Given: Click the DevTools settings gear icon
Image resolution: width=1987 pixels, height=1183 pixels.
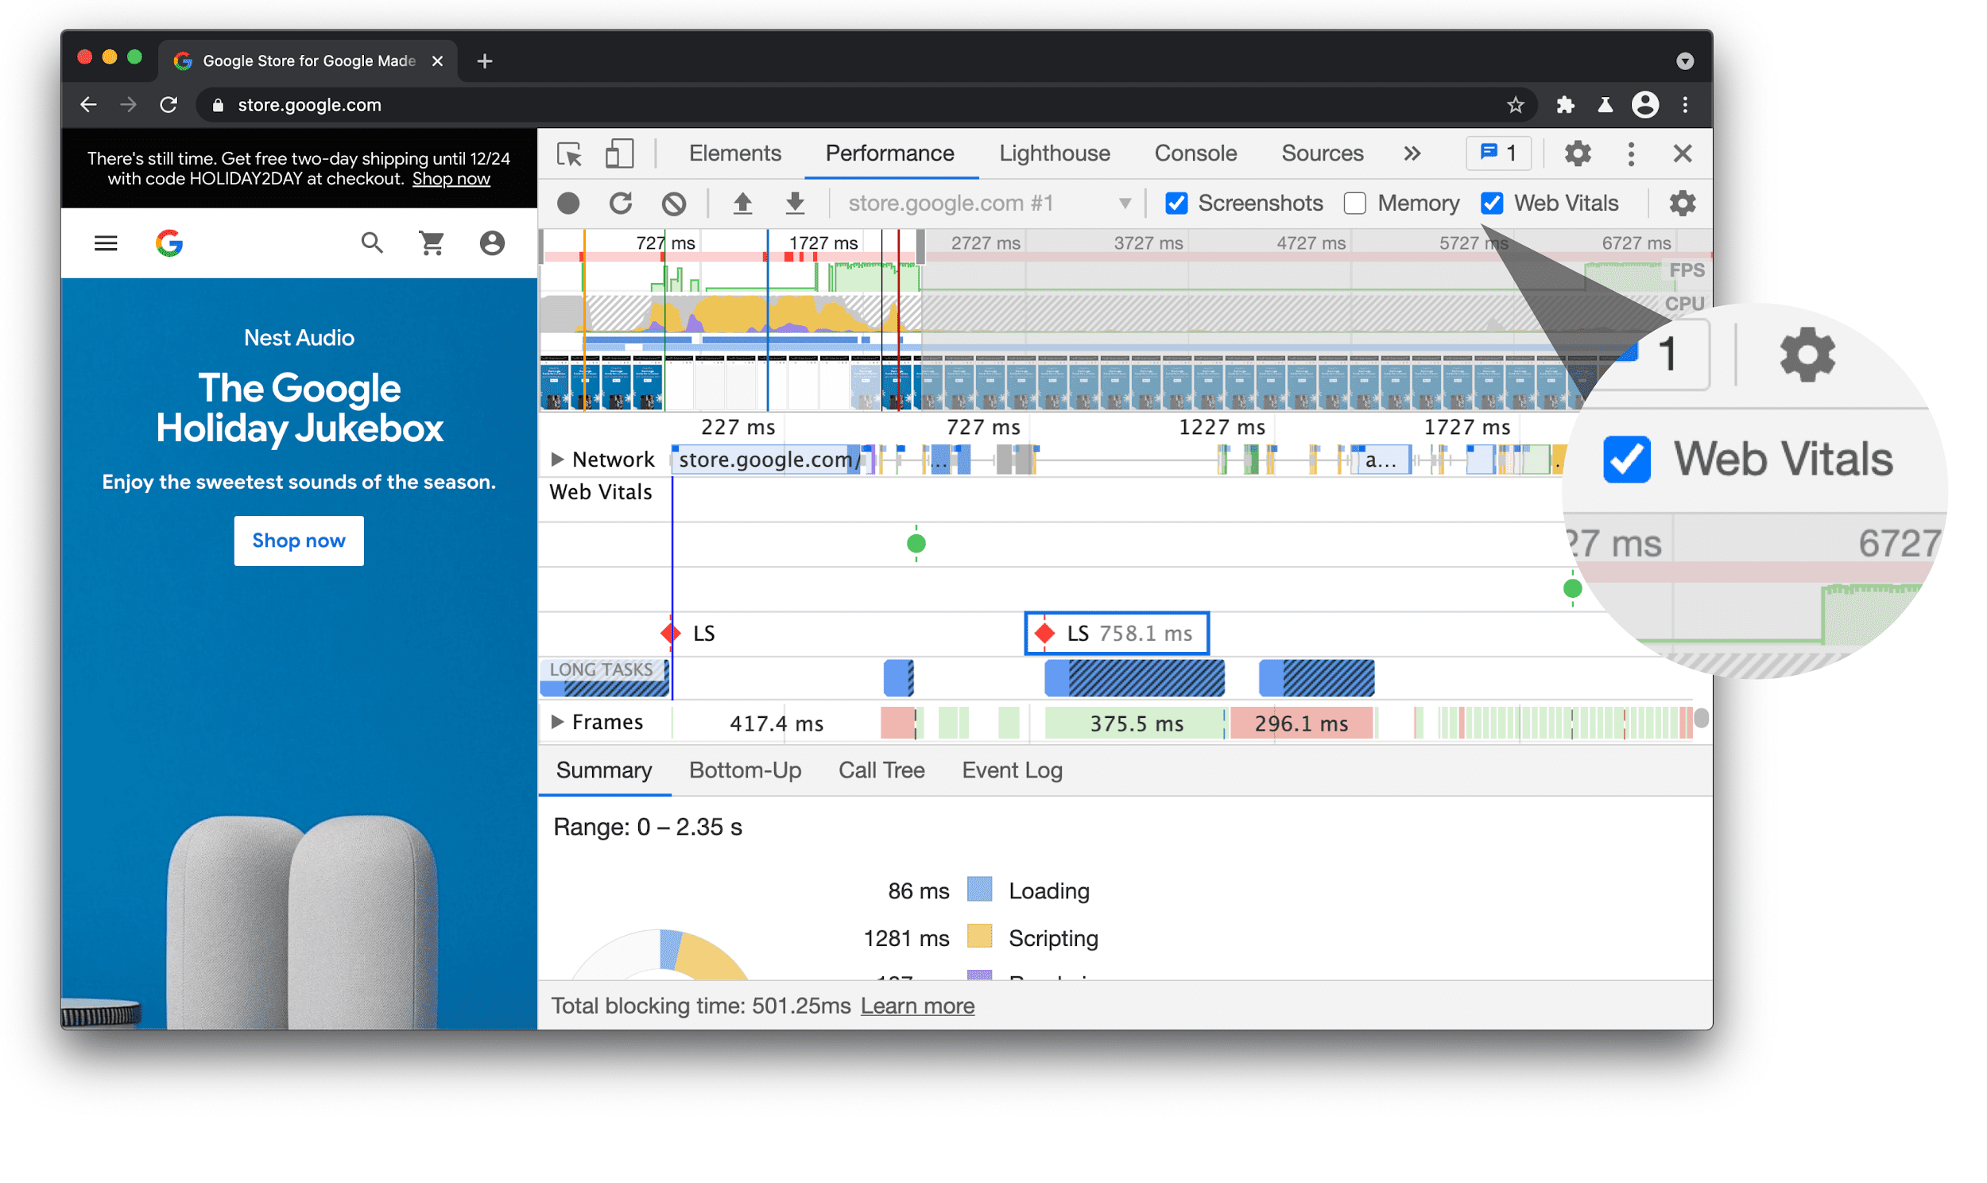Looking at the screenshot, I should coord(1579,153).
